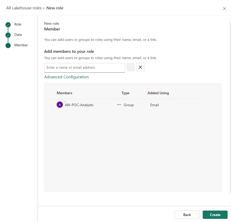
Task: Click the Type column header
Action: tap(125, 93)
